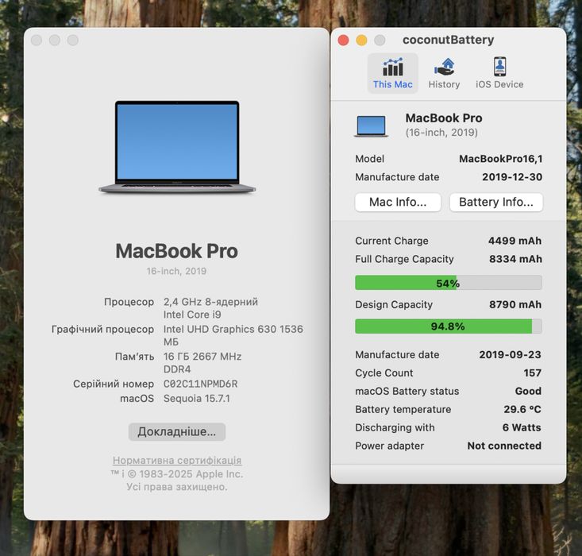Click the 8334 mAh full charge value
582x556 pixels.
(515, 259)
